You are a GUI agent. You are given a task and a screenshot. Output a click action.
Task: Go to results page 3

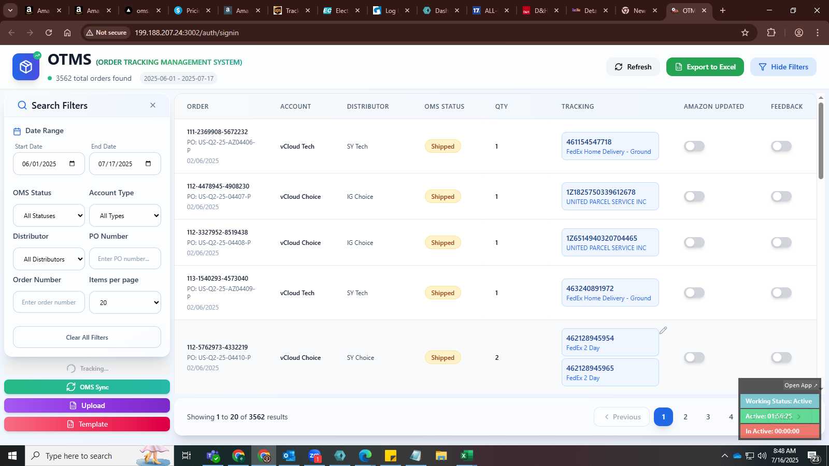pyautogui.click(x=708, y=417)
